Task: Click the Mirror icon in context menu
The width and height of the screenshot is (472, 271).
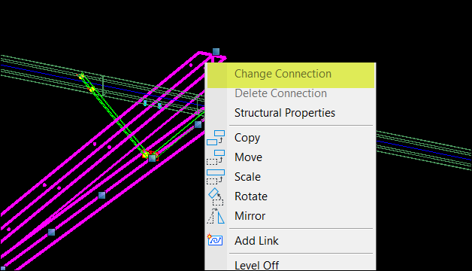Action: [216, 216]
